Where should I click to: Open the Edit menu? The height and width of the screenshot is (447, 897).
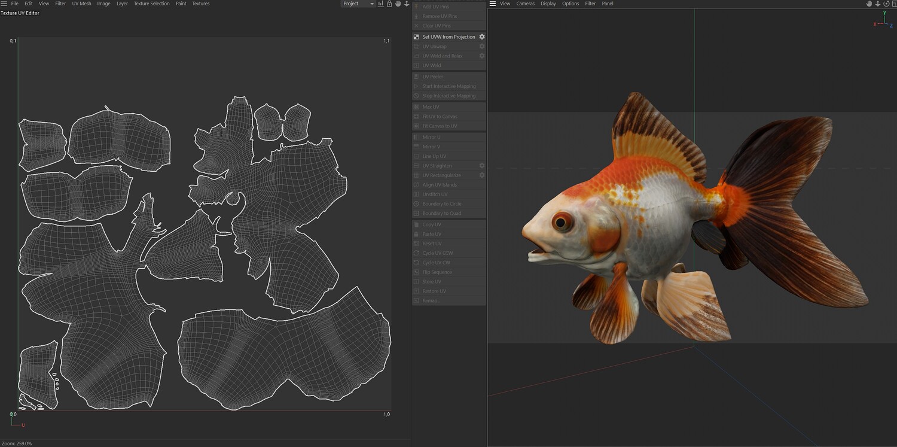pos(29,4)
